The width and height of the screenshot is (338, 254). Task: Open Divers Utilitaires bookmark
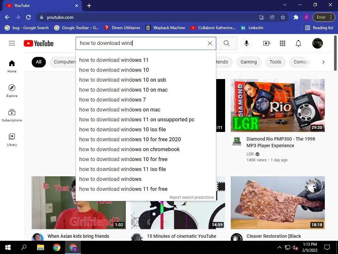click(x=122, y=28)
